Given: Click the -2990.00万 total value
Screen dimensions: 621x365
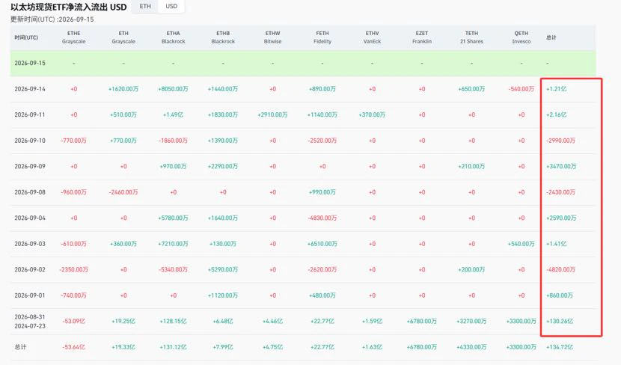Looking at the screenshot, I should tap(560, 141).
